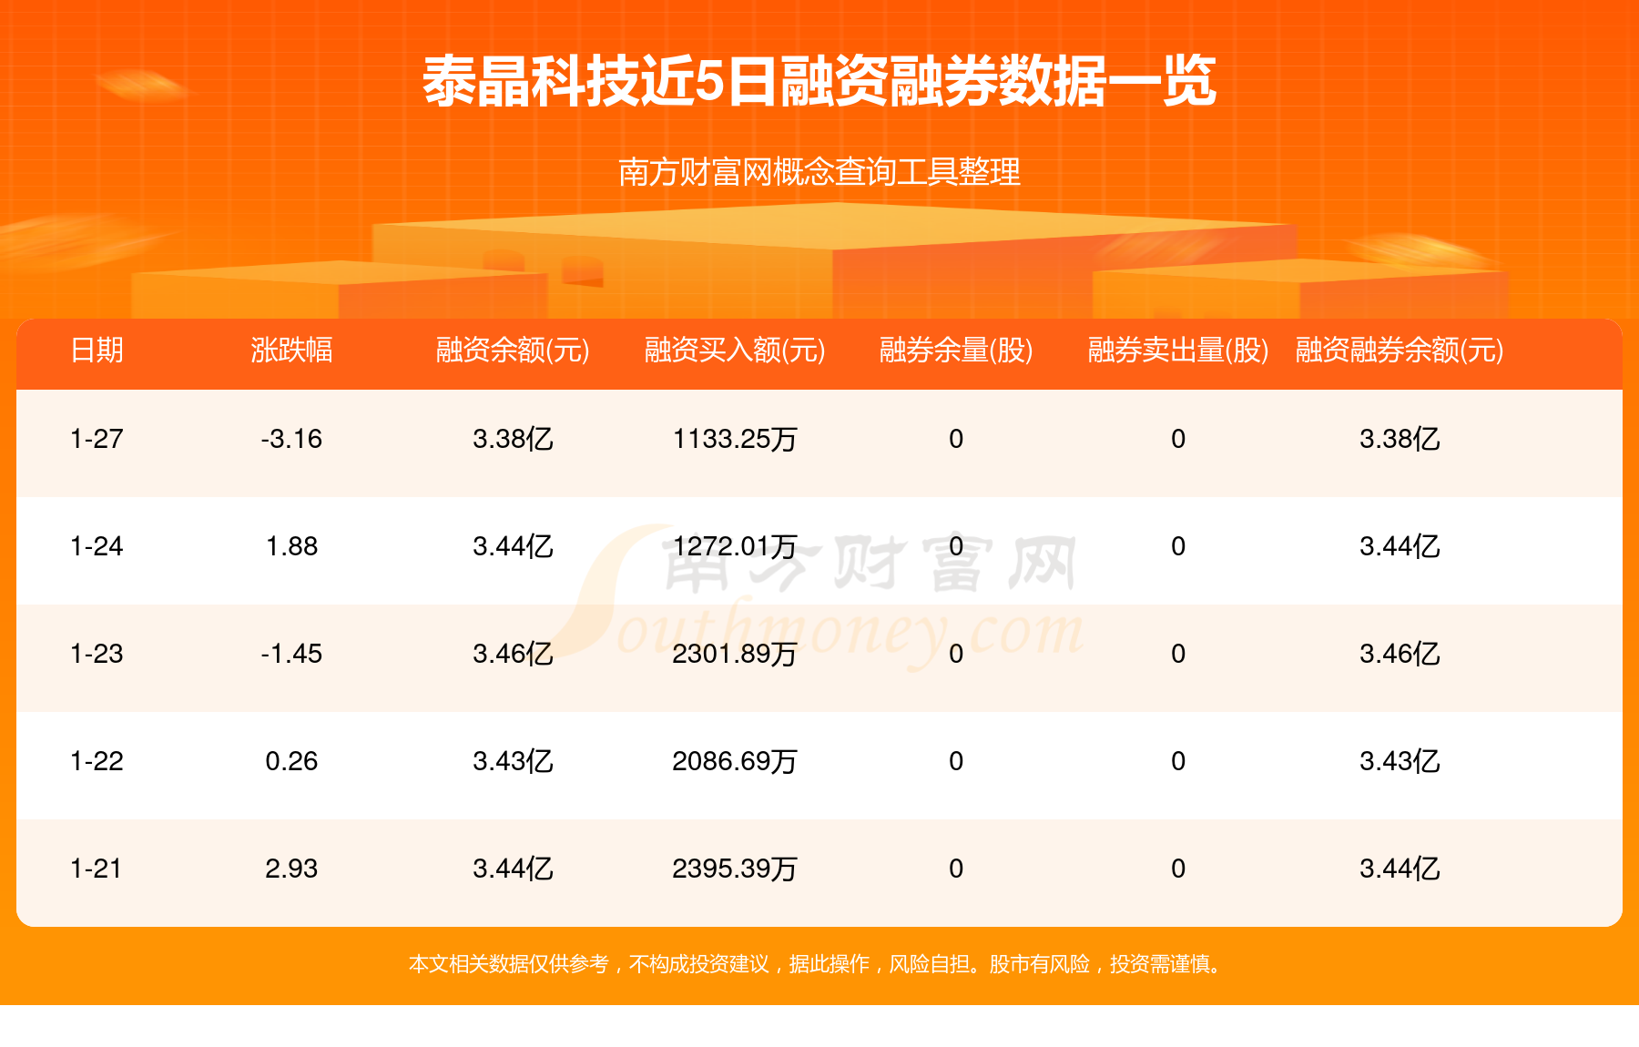Image resolution: width=1639 pixels, height=1047 pixels.
Task: Click the date cell 1-24
Action: coord(95,547)
